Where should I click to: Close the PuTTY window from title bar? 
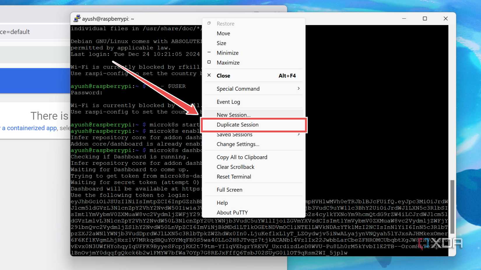tap(445, 19)
